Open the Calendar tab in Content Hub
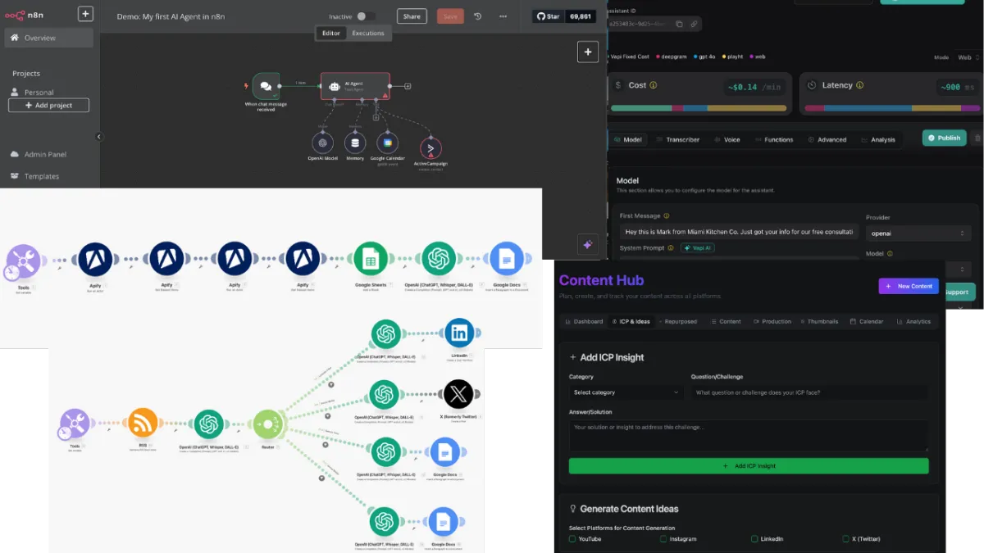Image resolution: width=984 pixels, height=553 pixels. coord(867,322)
